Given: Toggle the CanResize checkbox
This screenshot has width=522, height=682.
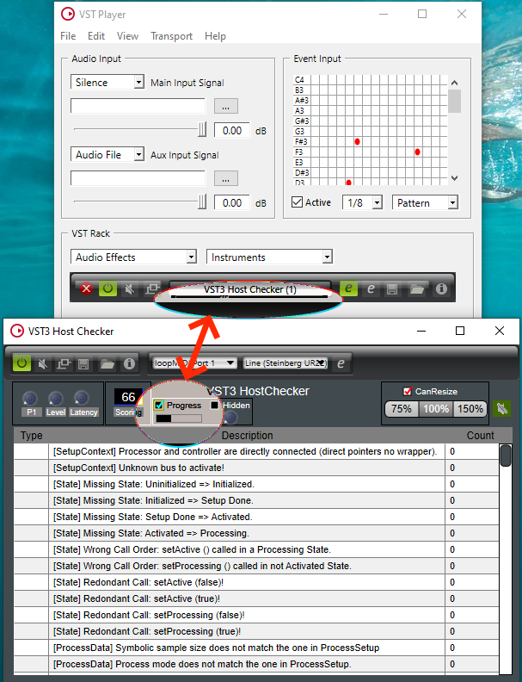Looking at the screenshot, I should (x=408, y=391).
